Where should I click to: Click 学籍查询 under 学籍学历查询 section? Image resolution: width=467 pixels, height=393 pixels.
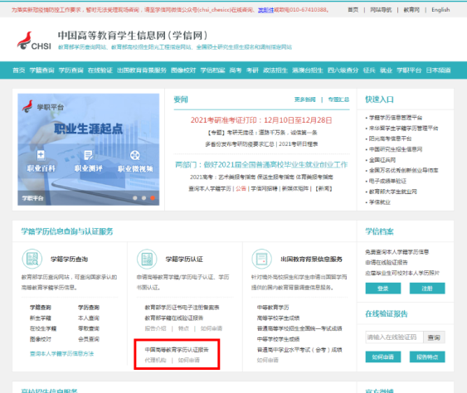click(40, 308)
